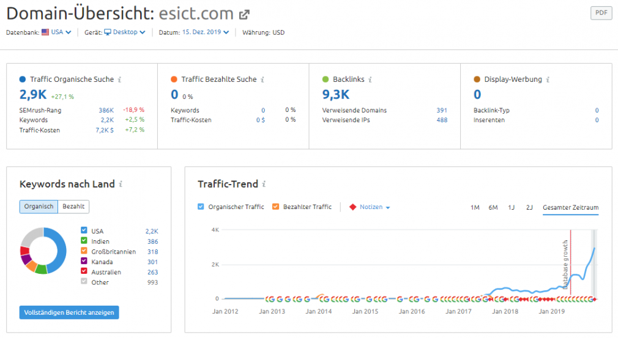
Task: Show info icon for Keywords nach Land
Action: click(121, 184)
